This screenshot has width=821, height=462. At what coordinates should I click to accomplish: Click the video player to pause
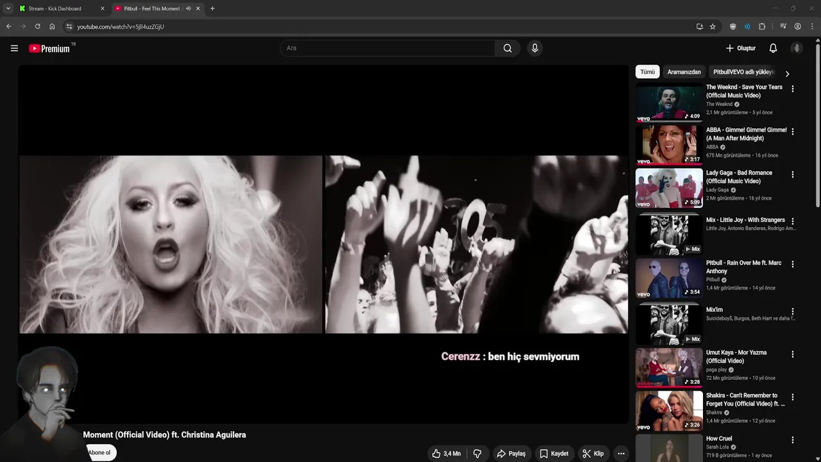(323, 244)
